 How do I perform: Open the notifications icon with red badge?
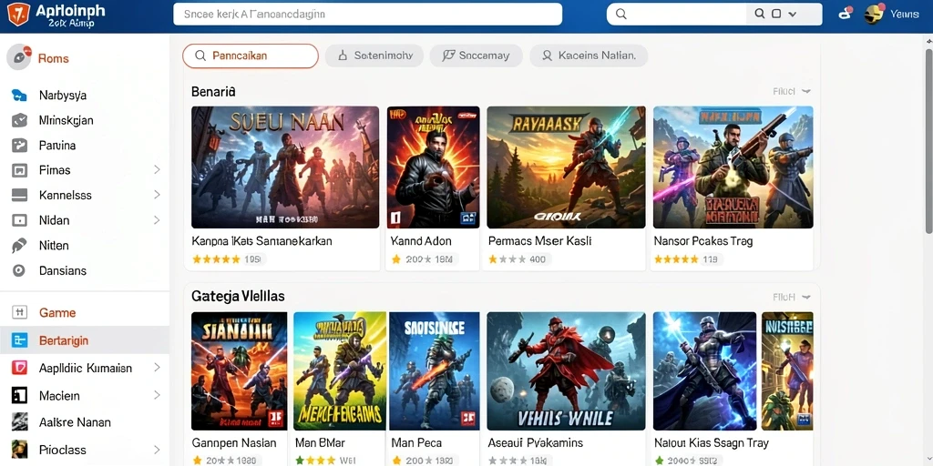pos(846,13)
